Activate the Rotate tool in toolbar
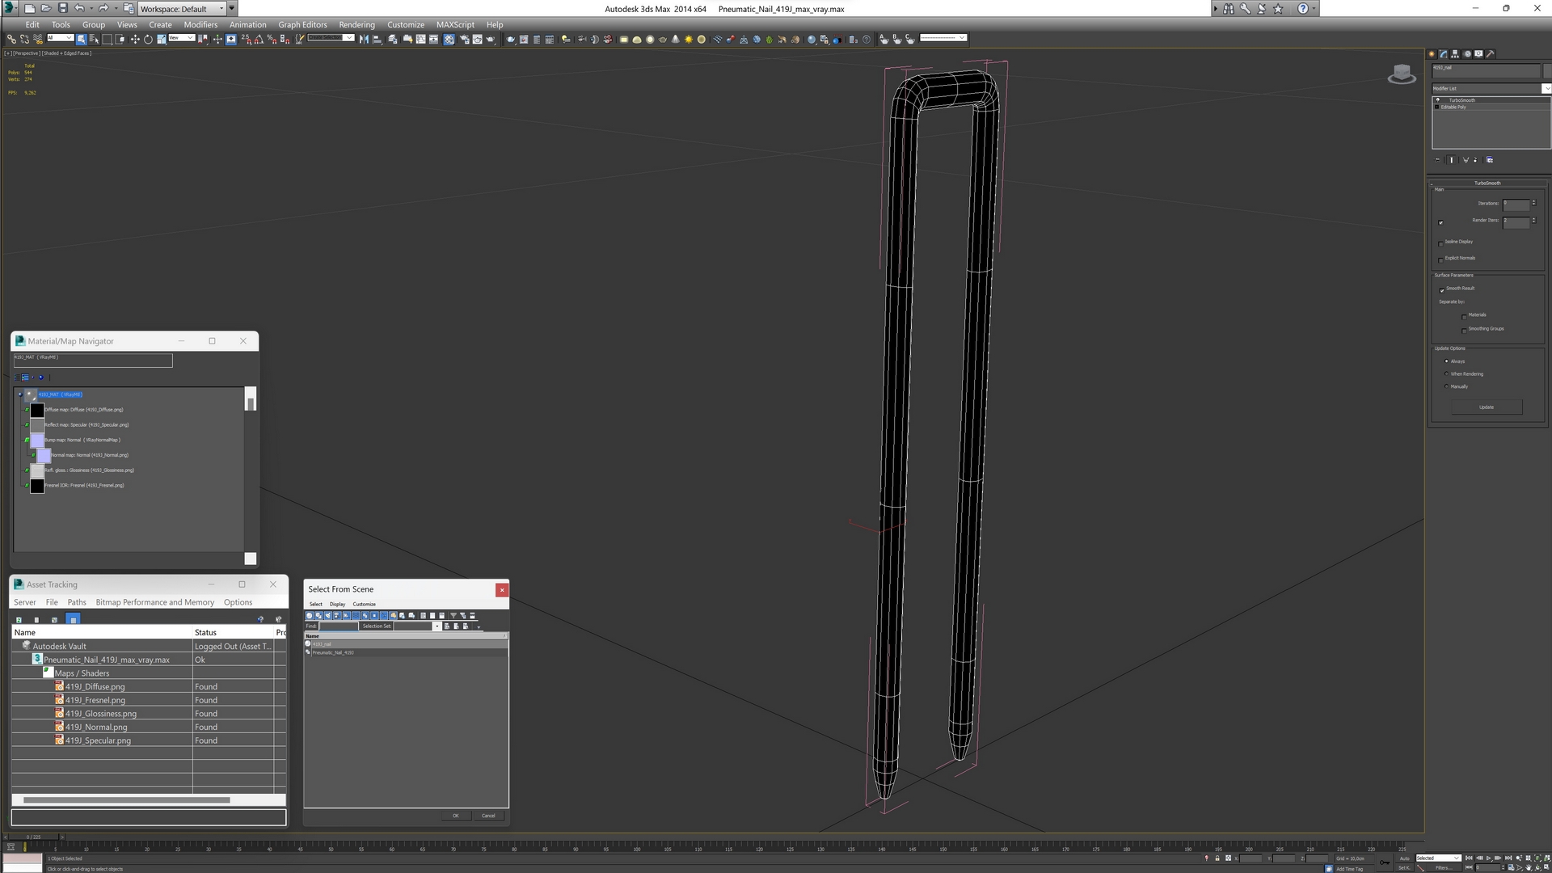Screen dimensions: 1552x873 (148, 39)
